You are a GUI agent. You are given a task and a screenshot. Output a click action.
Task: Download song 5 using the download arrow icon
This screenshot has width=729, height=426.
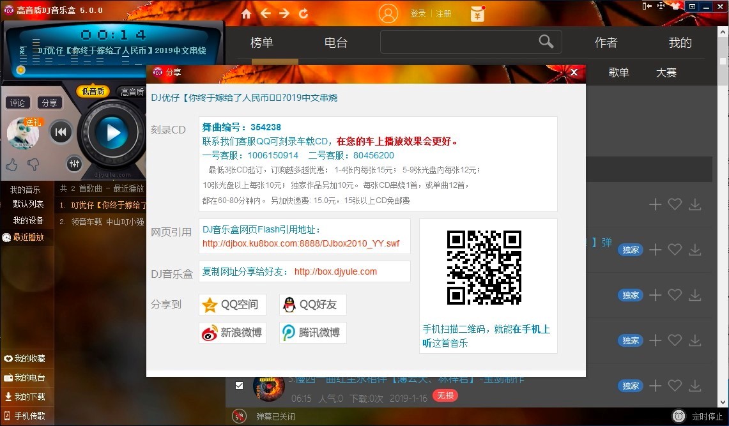tap(695, 386)
